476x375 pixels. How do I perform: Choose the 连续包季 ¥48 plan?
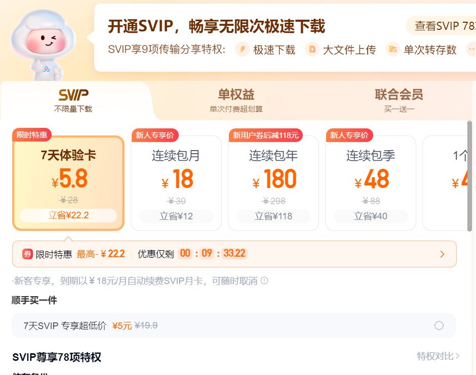tap(371, 183)
